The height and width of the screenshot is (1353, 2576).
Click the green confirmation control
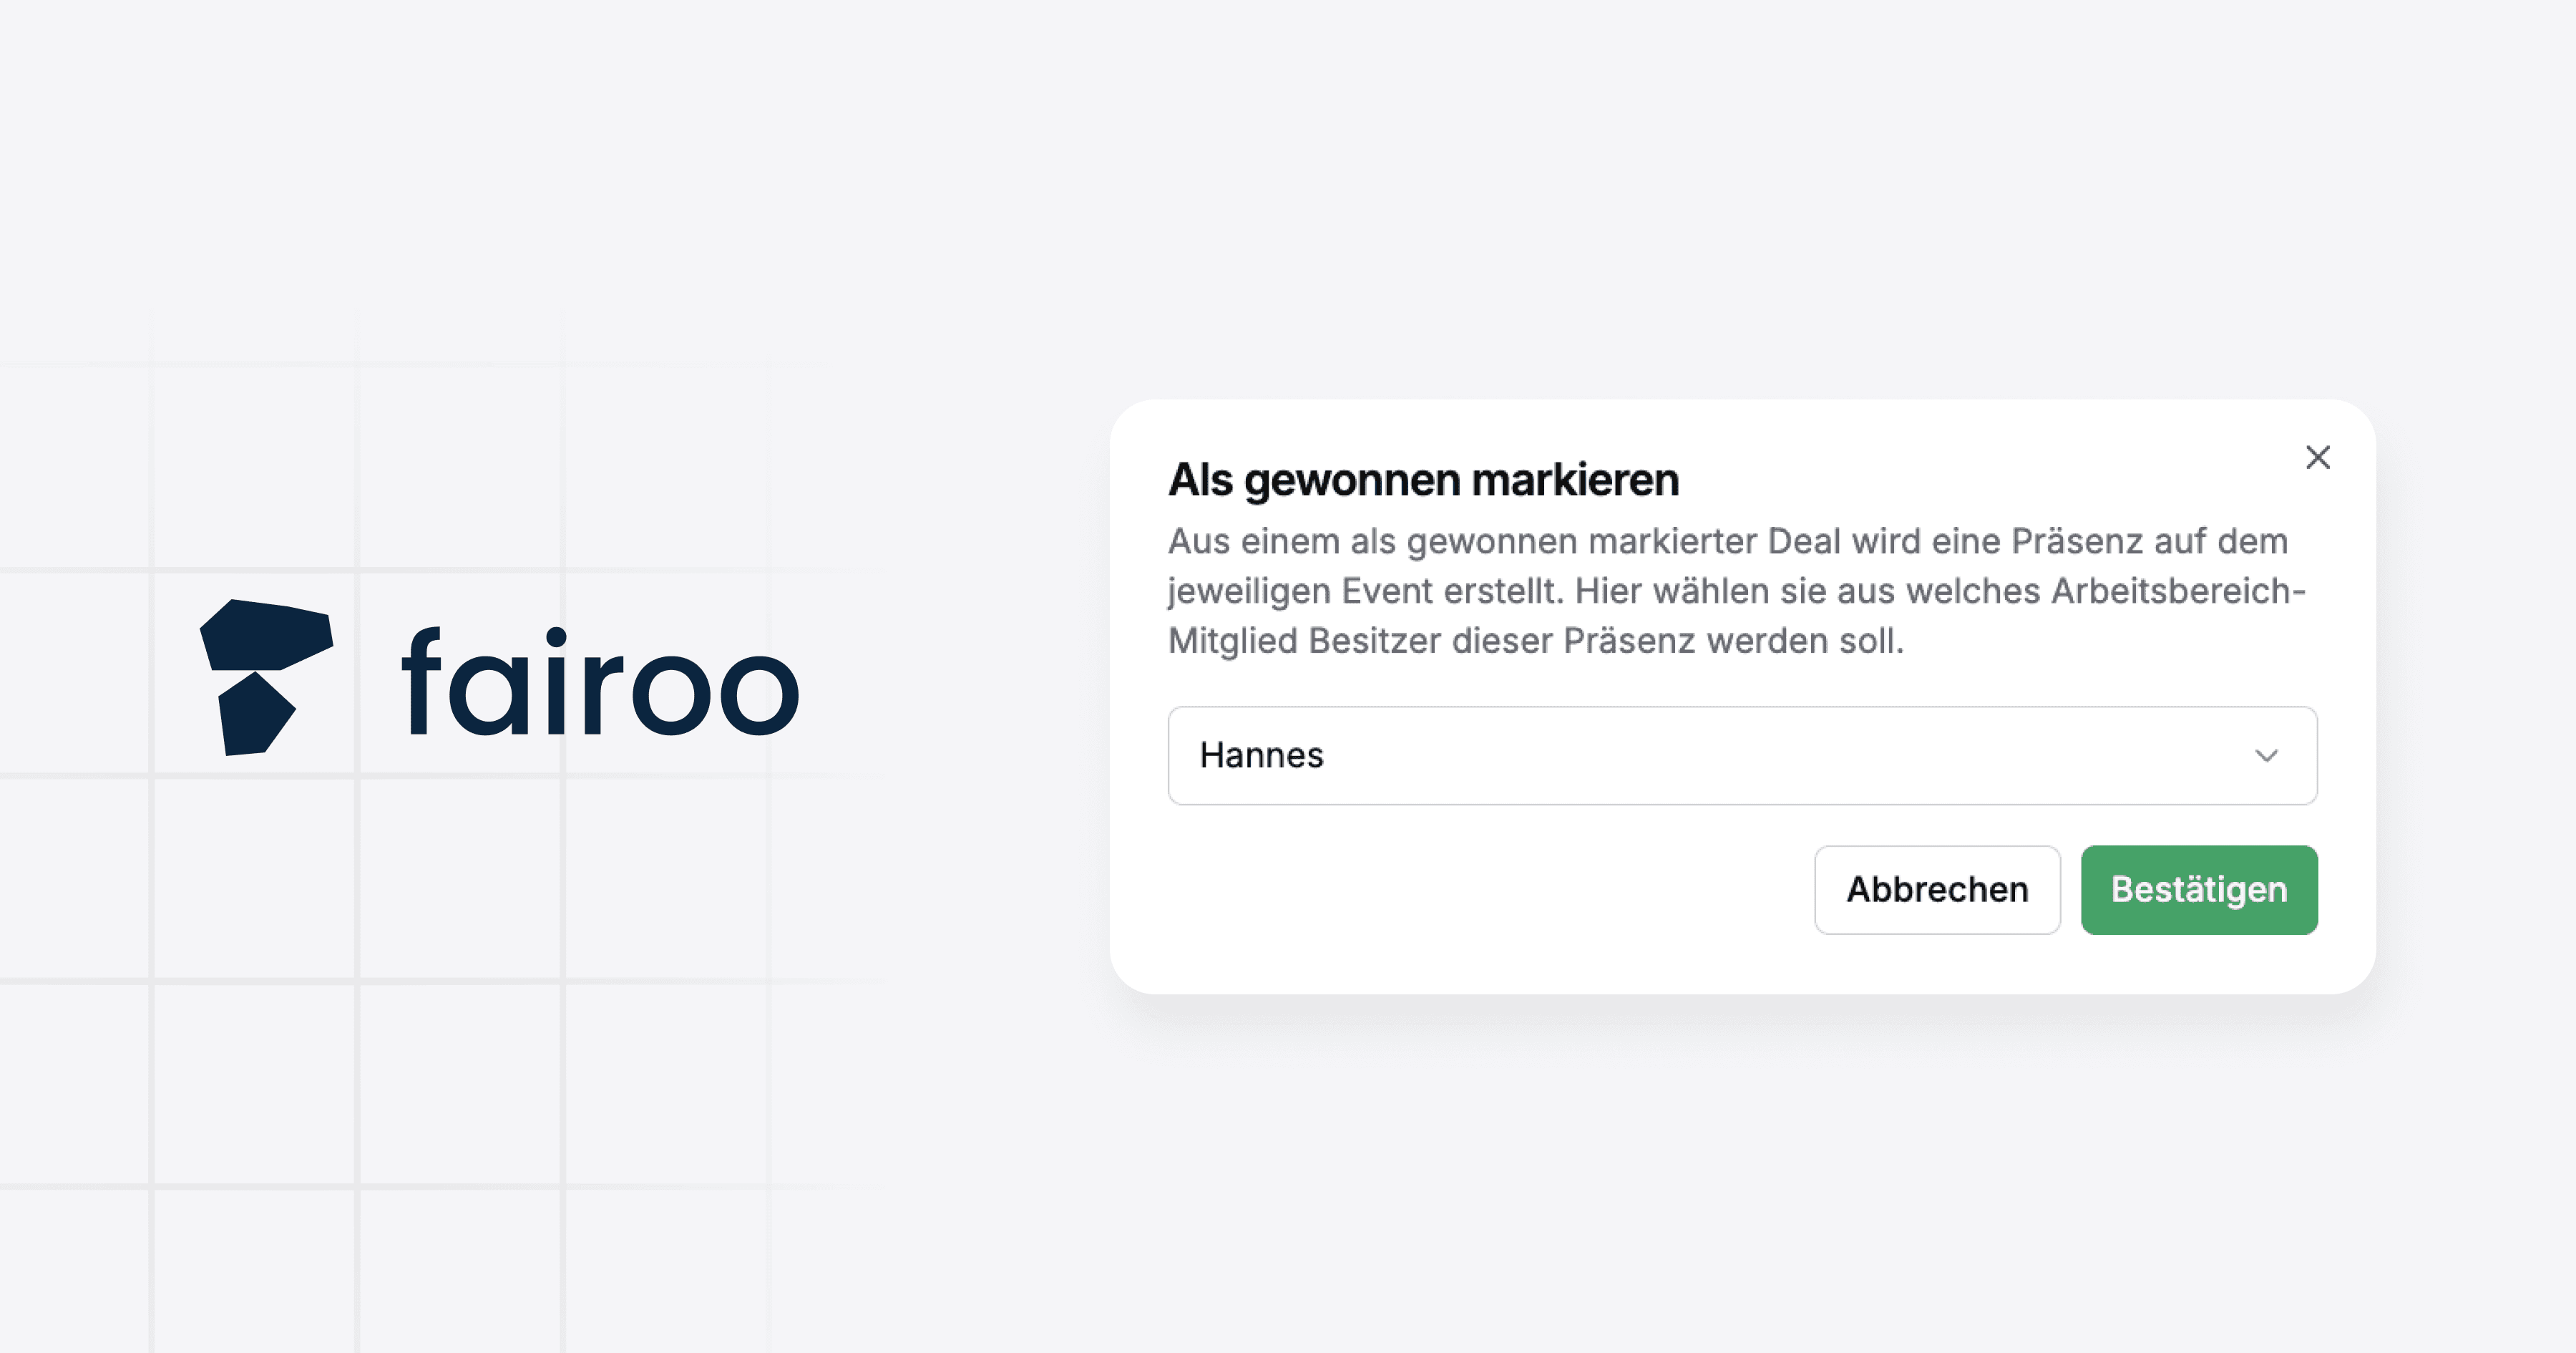(2200, 890)
